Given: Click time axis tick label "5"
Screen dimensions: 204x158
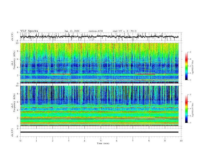Looking at the screenshot, I should tap(101, 141).
